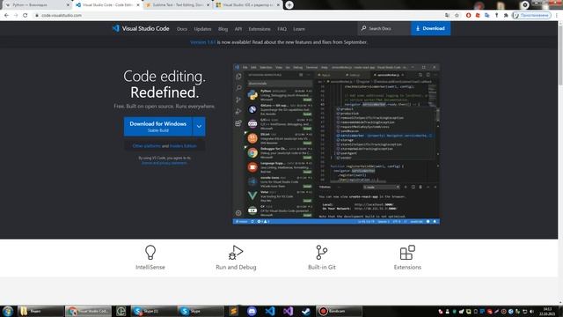The height and width of the screenshot is (317, 563).
Task: Open the browser translate page icon
Action: 447,16
